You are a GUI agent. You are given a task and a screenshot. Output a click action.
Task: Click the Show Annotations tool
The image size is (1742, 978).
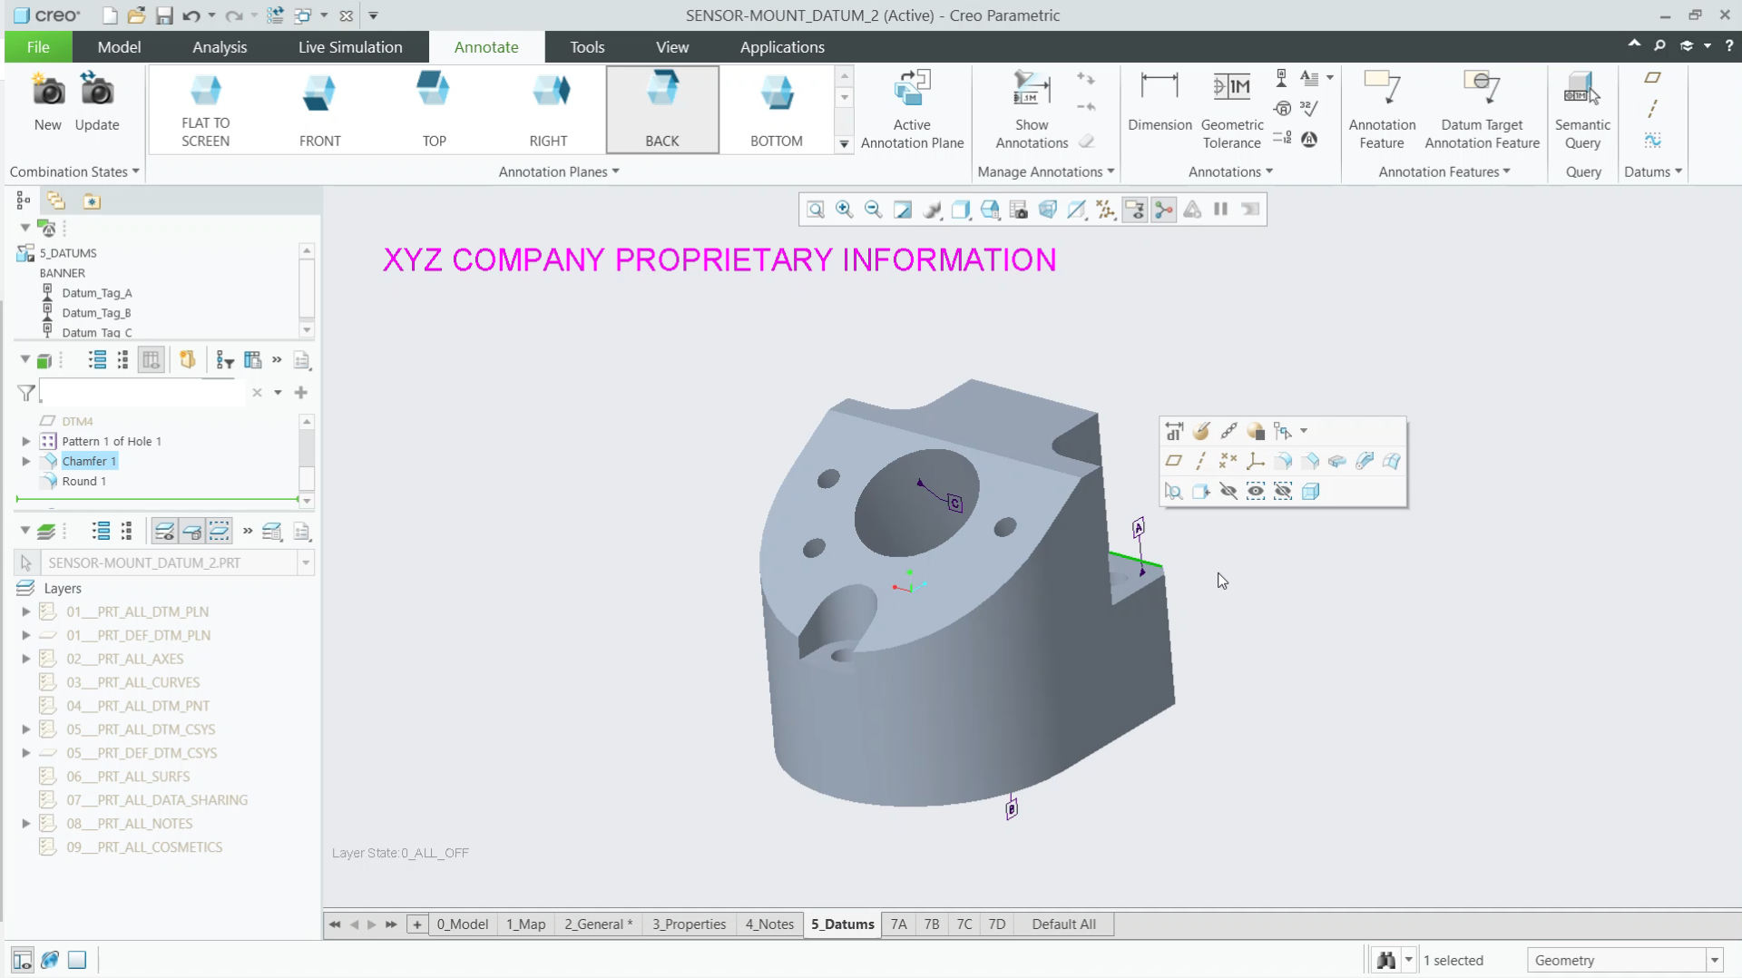[1032, 109]
